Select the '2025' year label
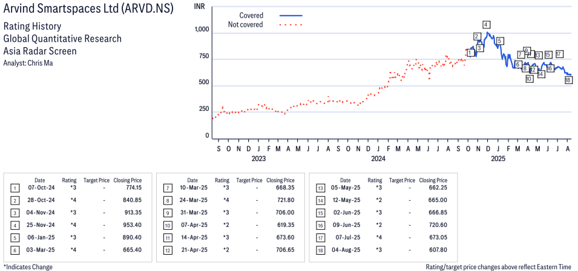The height and width of the screenshot is (271, 578). tap(498, 158)
